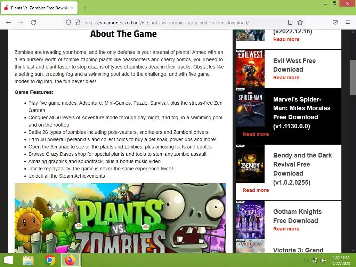Click the Earn 49 powerful perennials bullet

pos(122,139)
